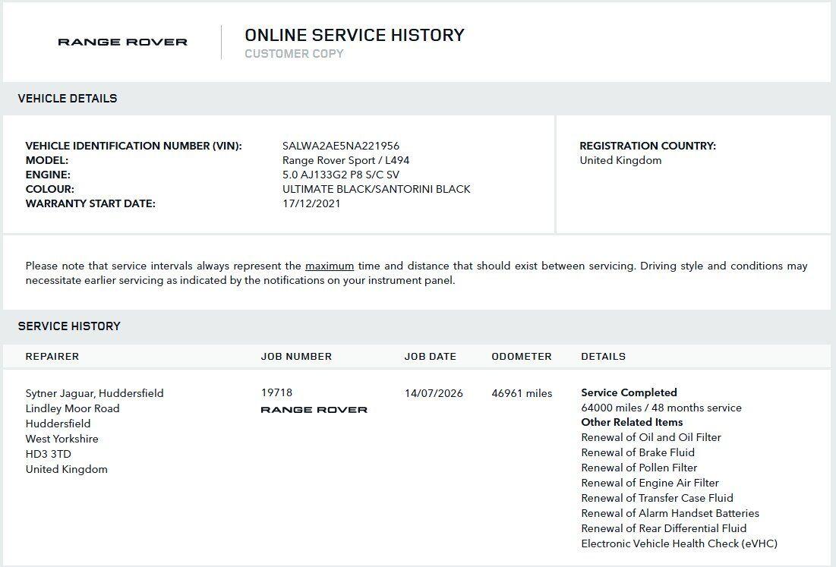
Task: Select repairer Sytner Jaguar, Huddersfield
Action: coord(94,393)
